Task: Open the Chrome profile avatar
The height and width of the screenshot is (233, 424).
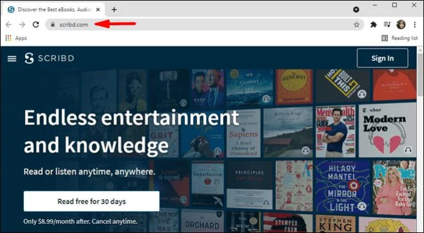Action: pos(401,25)
